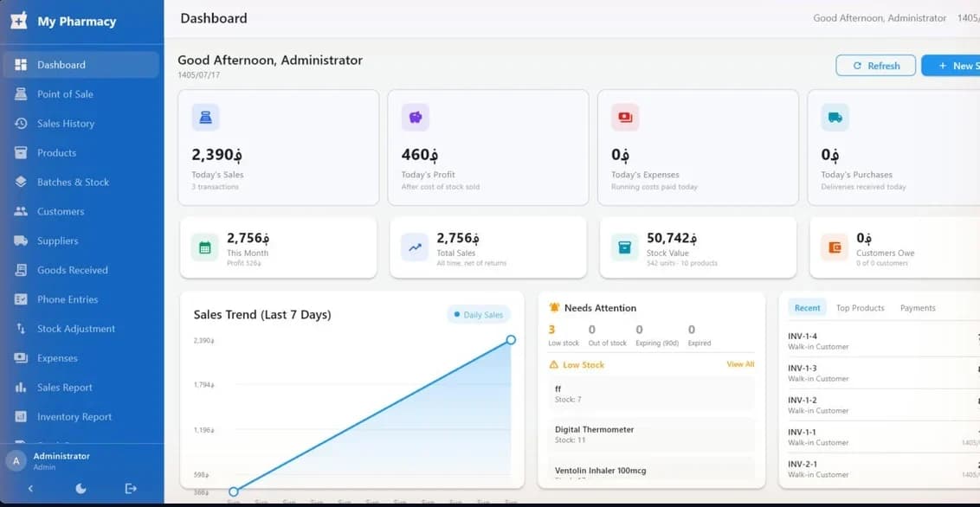The height and width of the screenshot is (507, 980).
Task: Open the Point of Sale page
Action: pos(81,94)
